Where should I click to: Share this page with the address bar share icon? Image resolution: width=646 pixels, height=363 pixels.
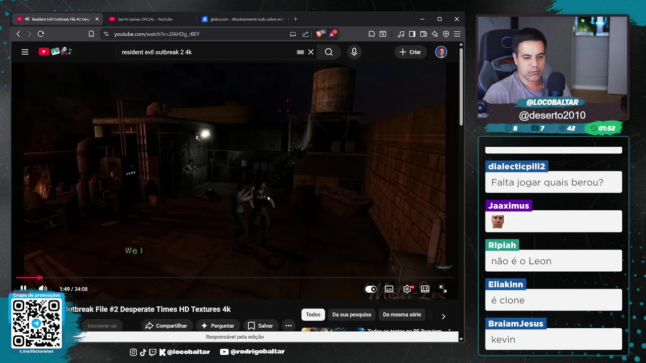click(x=305, y=34)
